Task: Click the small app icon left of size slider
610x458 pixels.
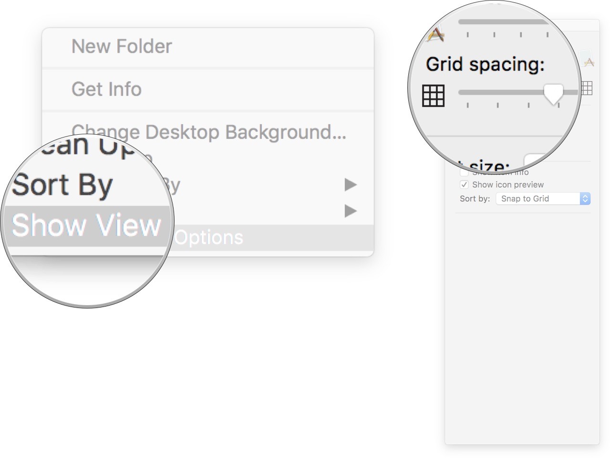Action: pyautogui.click(x=435, y=34)
